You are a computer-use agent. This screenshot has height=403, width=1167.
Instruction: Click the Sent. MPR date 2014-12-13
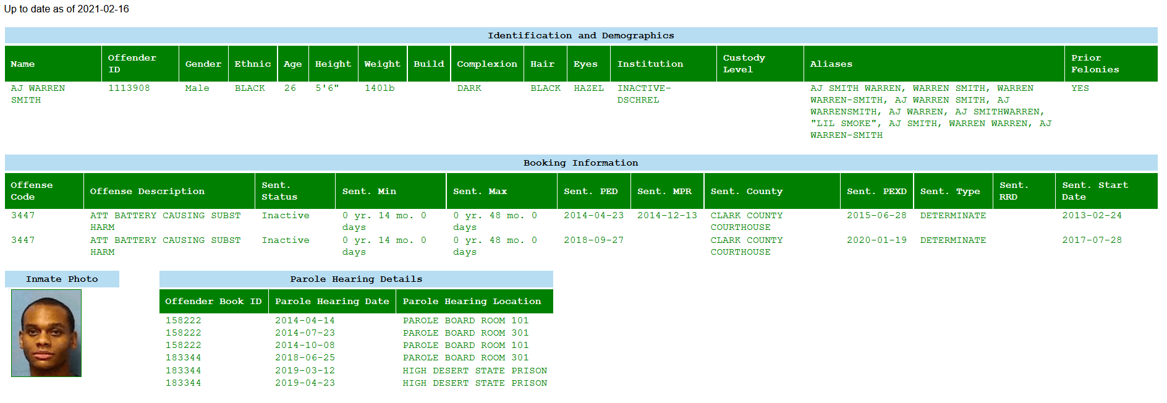pos(667,215)
